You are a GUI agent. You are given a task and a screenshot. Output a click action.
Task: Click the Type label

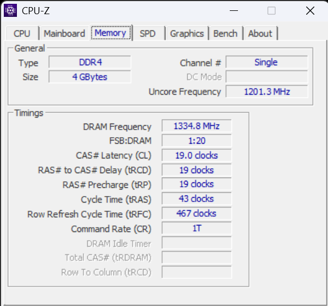point(28,63)
